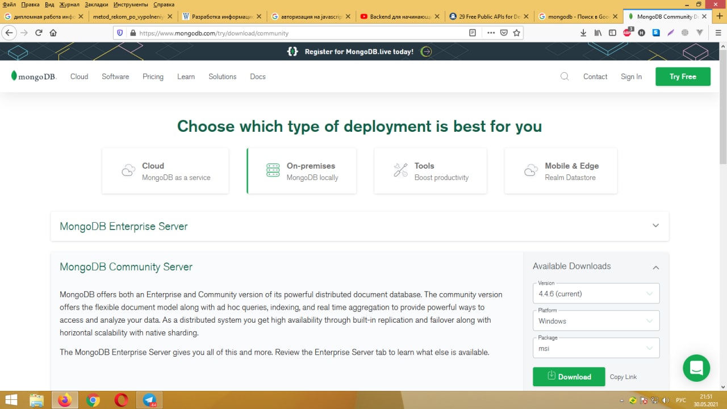The image size is (727, 409).
Task: Select the Tools deployment card
Action: (x=431, y=171)
